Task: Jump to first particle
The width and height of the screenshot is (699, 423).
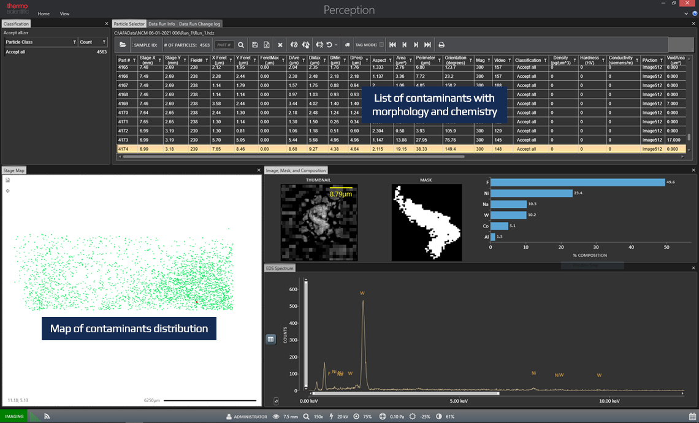Action: click(x=392, y=45)
